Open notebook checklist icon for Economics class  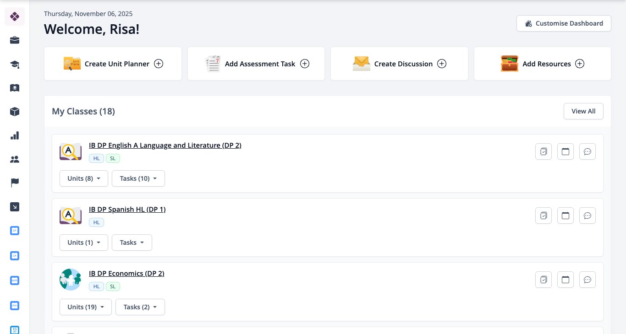pos(544,280)
